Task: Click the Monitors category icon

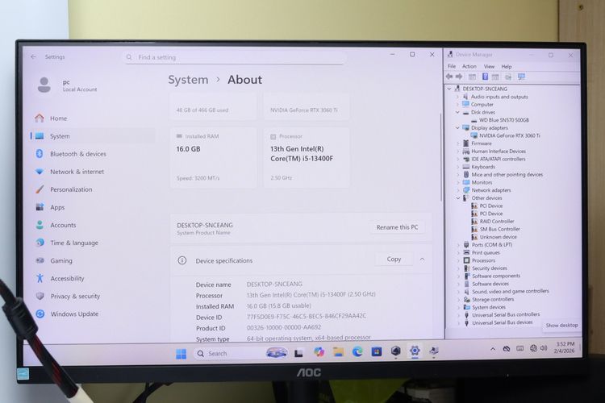Action: 466,182
